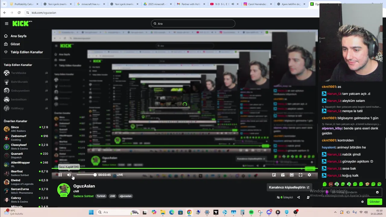Screen dimensions: 386x217
Task: Adjust the video volume slider
Action: coord(86,175)
